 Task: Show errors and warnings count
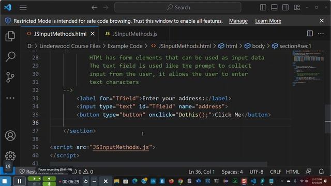pyautogui.click(x=83, y=172)
